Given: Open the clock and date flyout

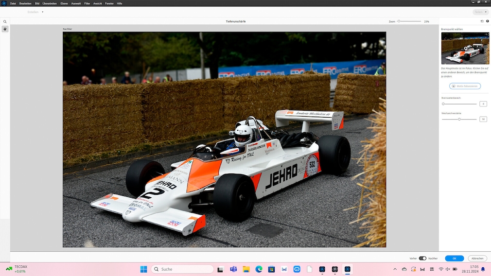Looking at the screenshot, I should click(470, 269).
